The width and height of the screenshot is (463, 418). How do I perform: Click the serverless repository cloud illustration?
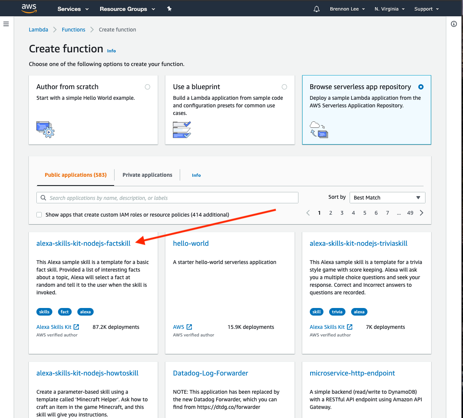[319, 130]
